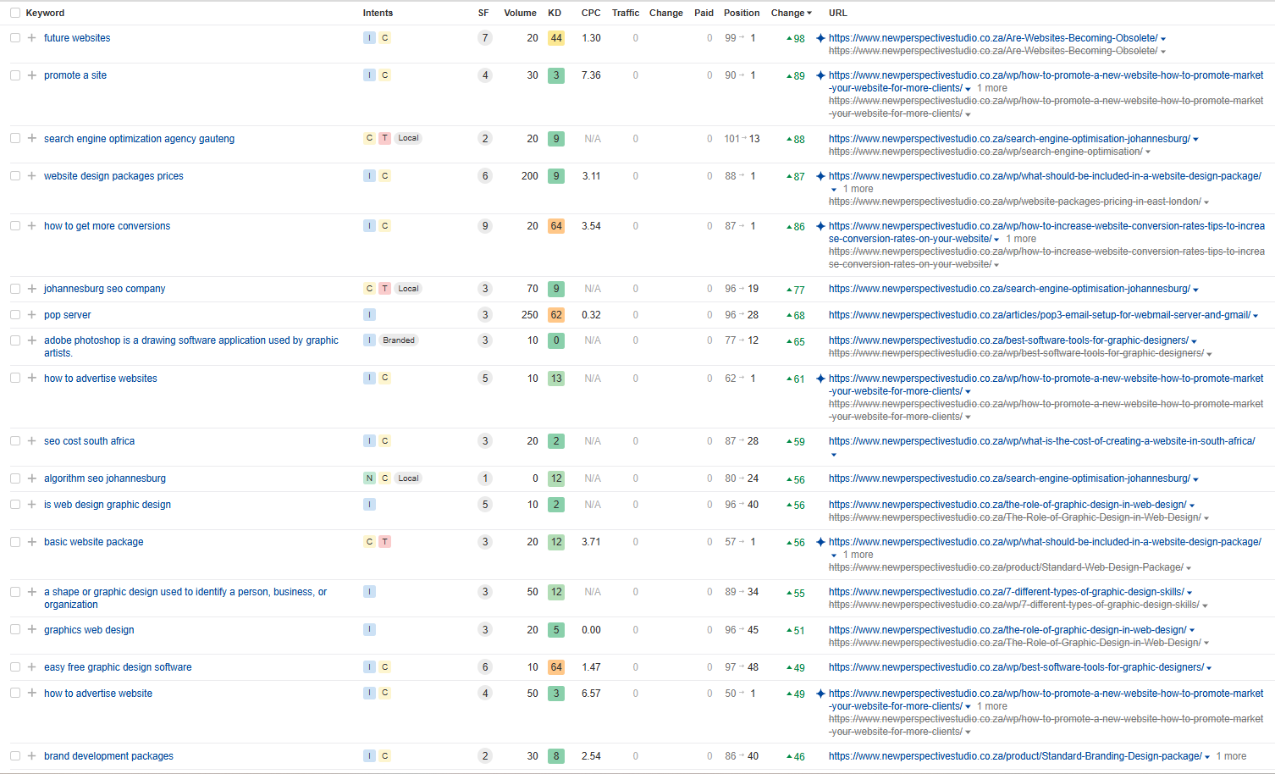Screen dimensions: 1275x774
Task: Sort the table by the Volume column header
Action: click(x=520, y=13)
